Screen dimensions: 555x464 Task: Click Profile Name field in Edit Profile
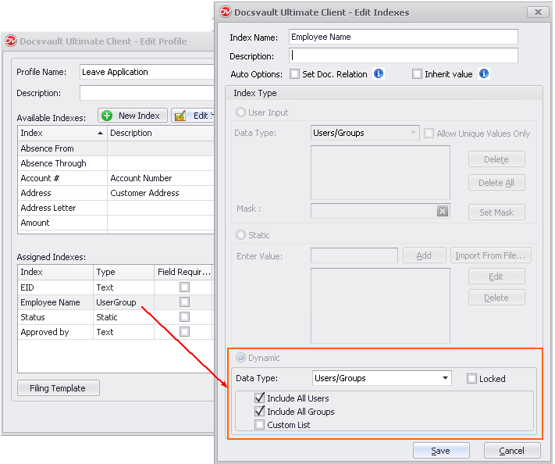pyautogui.click(x=147, y=72)
